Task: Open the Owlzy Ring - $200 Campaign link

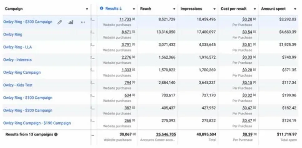Action: coord(28,111)
